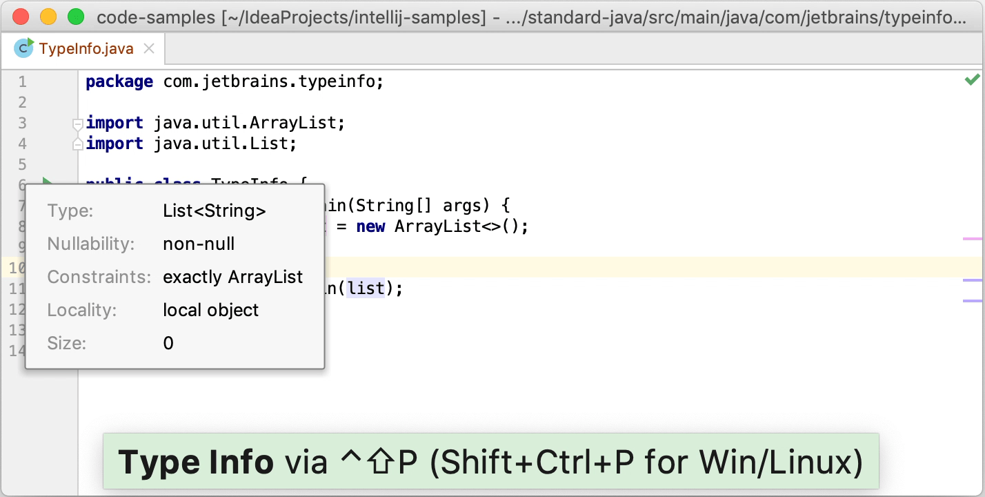985x497 pixels.
Task: Jump to the pink error stripe marker
Action: tap(972, 239)
